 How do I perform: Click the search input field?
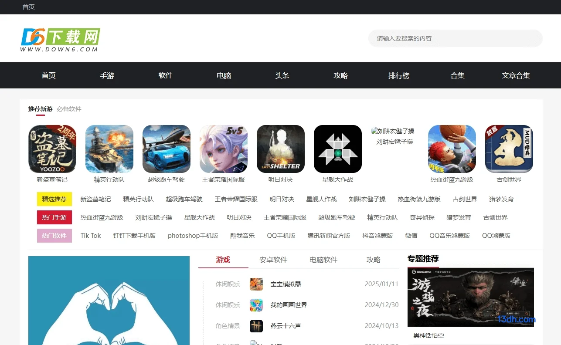[x=456, y=38]
